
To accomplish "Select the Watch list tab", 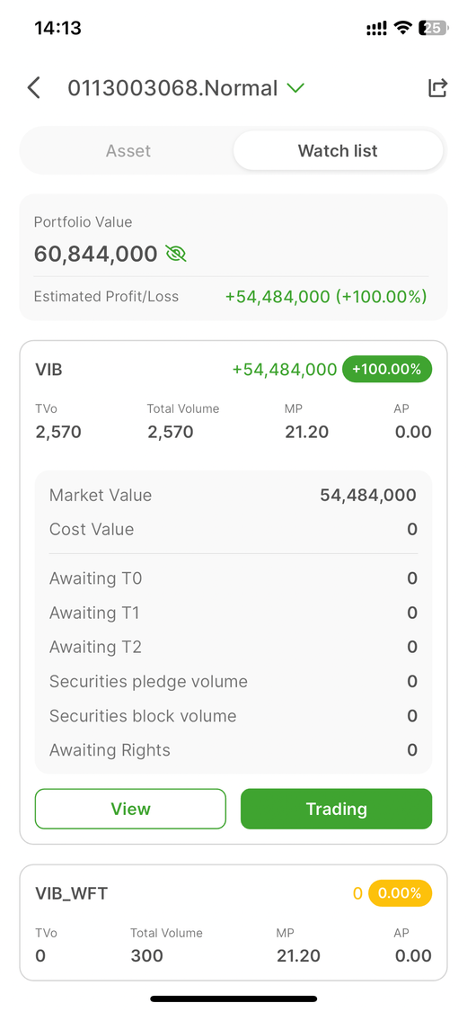I will click(x=338, y=151).
